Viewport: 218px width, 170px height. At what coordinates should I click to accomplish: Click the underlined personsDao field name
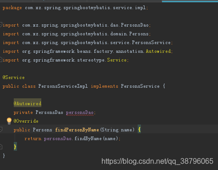pyautogui.click(x=80, y=113)
